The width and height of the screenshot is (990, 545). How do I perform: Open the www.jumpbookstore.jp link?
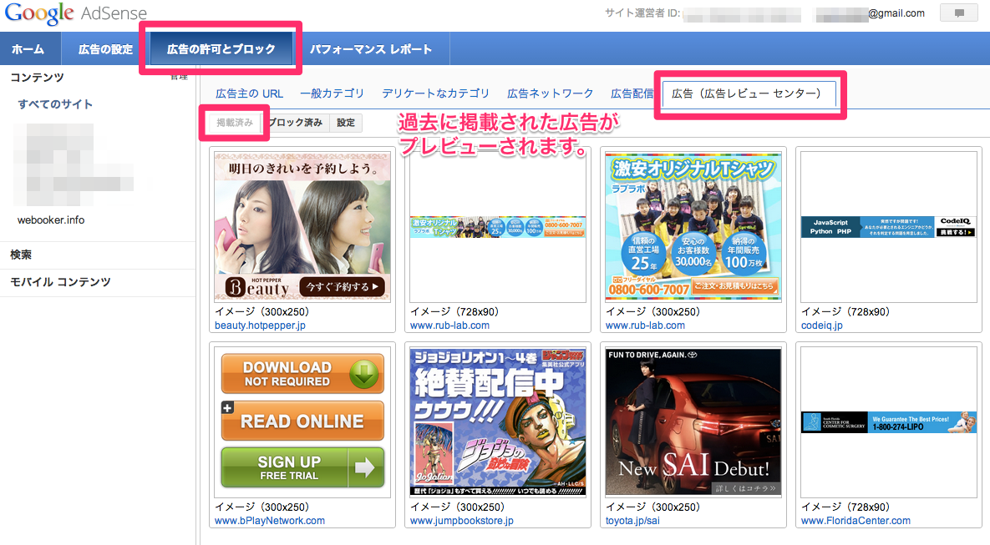[x=461, y=521]
